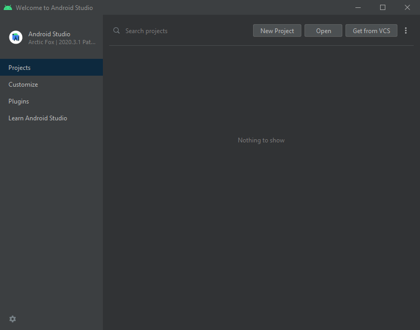Start a New Project

[277, 30]
